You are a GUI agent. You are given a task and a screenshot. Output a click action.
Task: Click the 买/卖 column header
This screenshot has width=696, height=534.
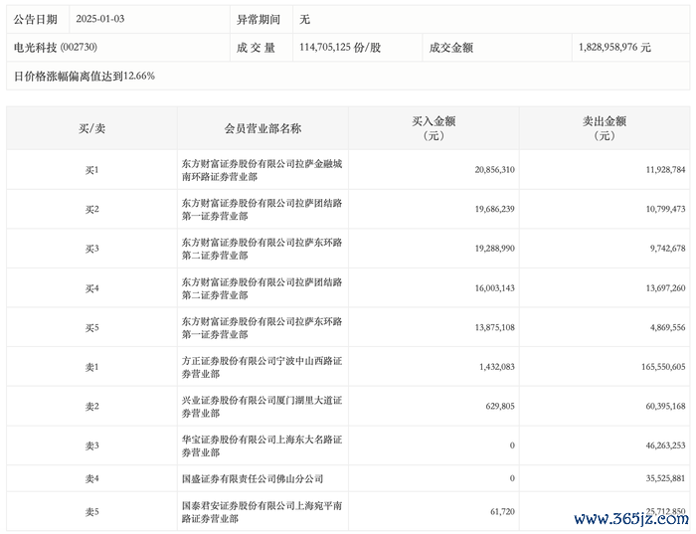[x=91, y=128]
